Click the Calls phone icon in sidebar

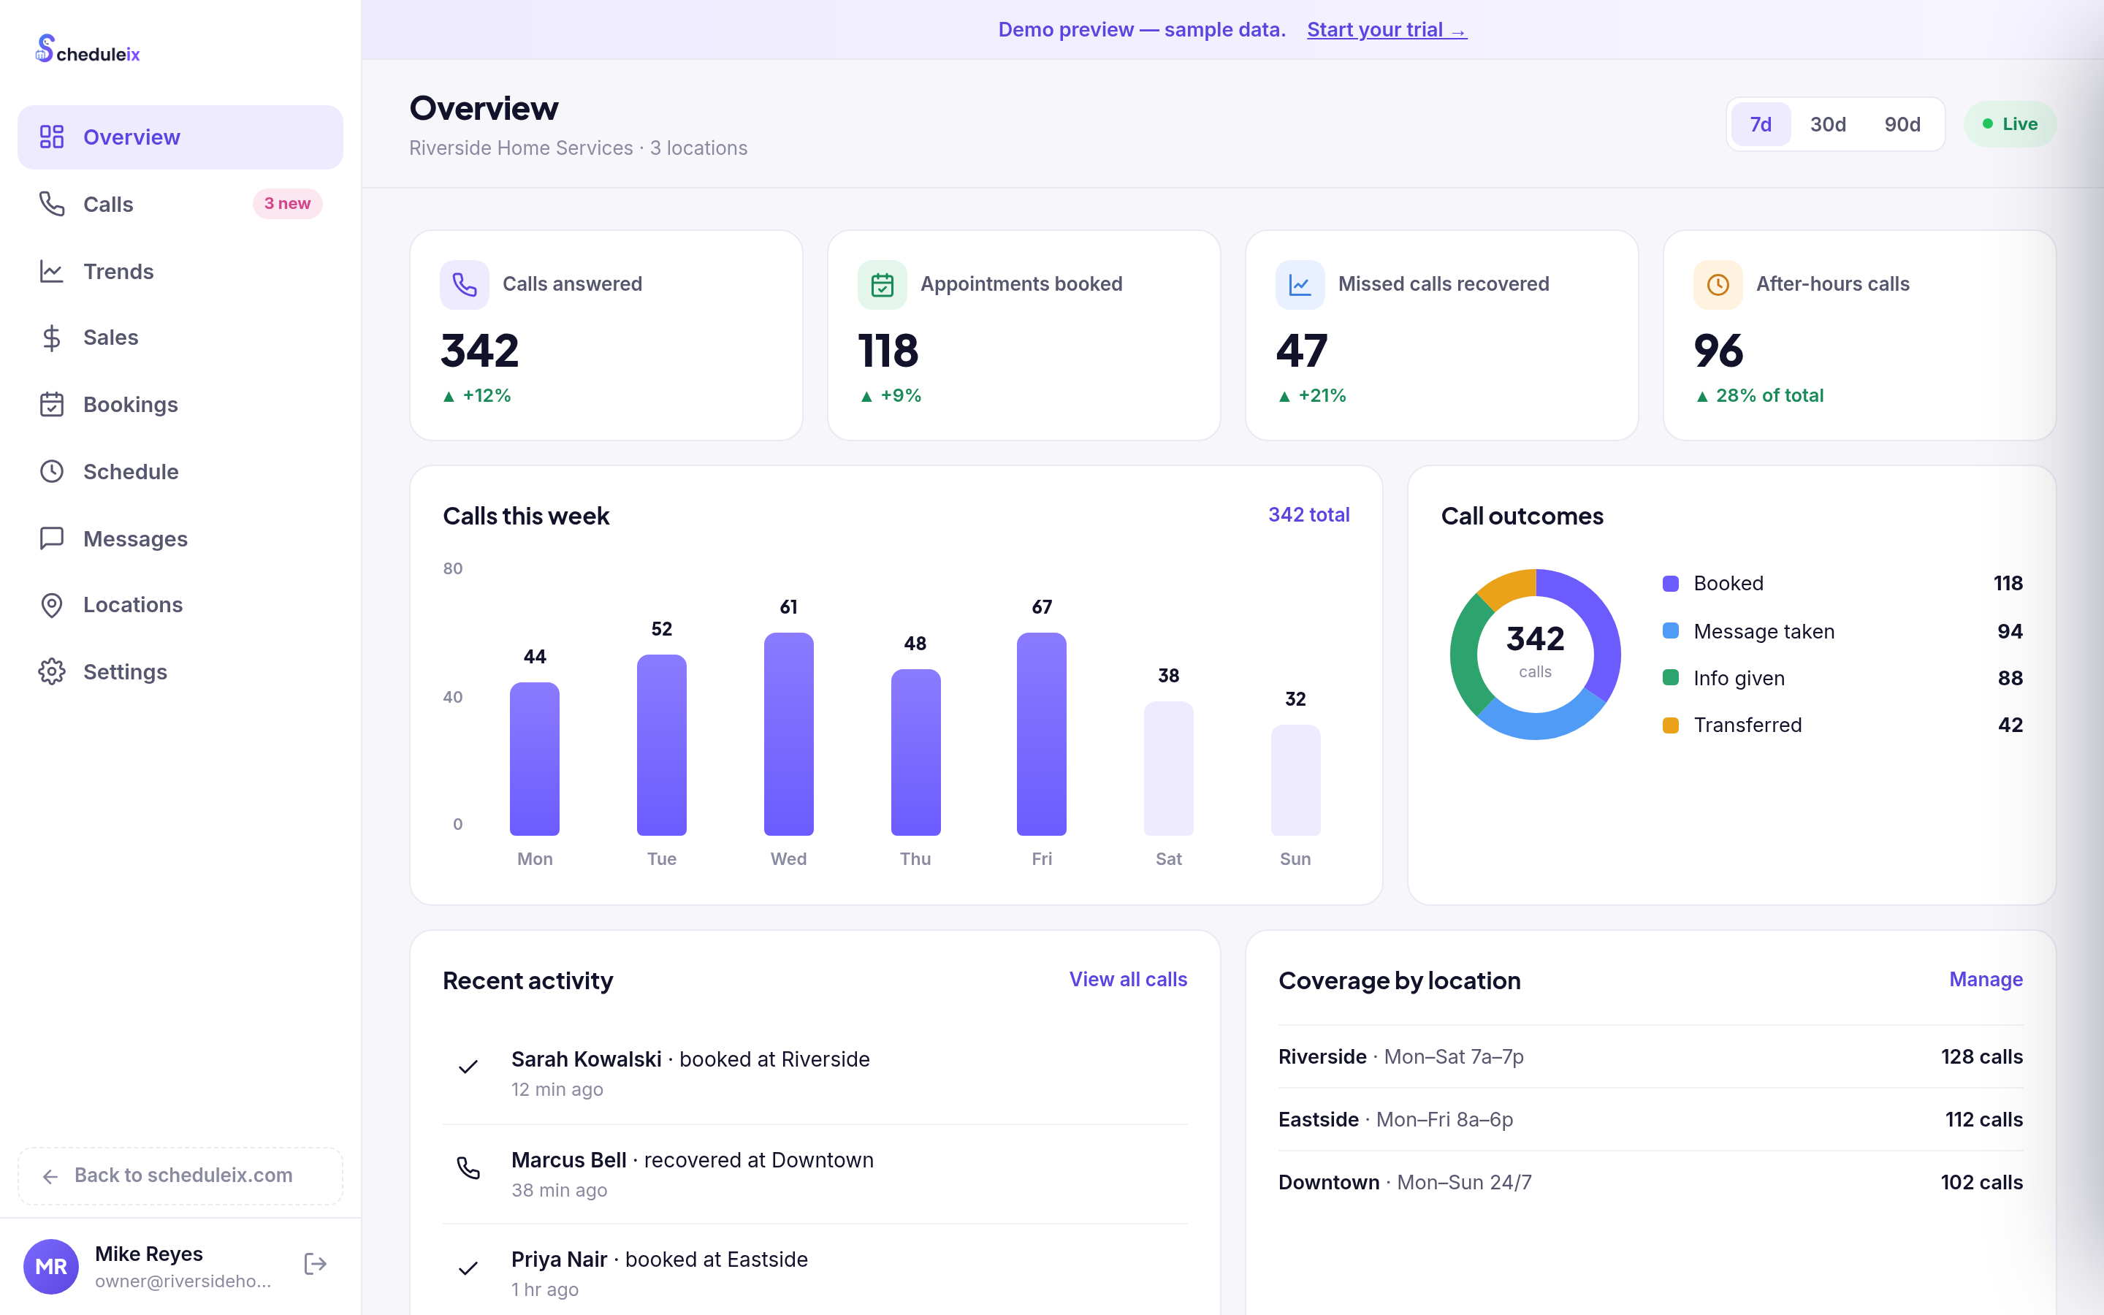pos(51,204)
